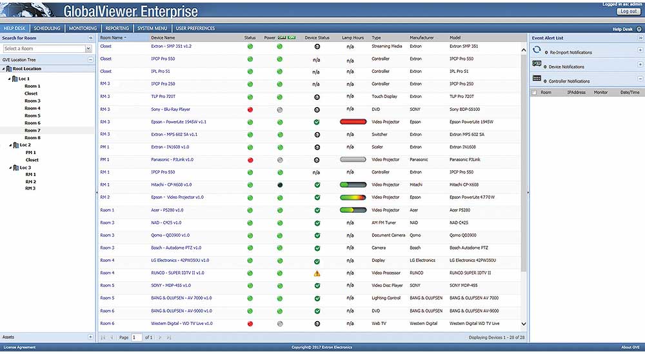Click lamp hours bar for Epson PowerLite 4770W
645x354 pixels.
353,198
